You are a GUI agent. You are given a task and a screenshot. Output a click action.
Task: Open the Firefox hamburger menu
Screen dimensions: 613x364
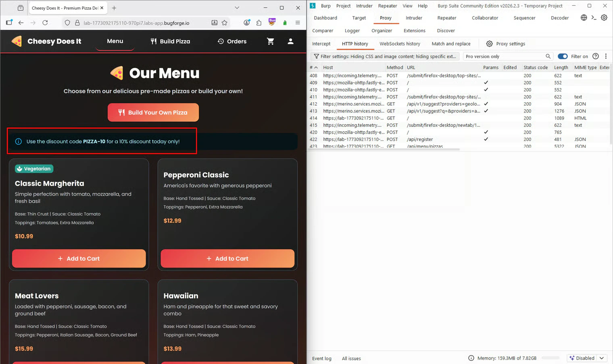(x=298, y=23)
